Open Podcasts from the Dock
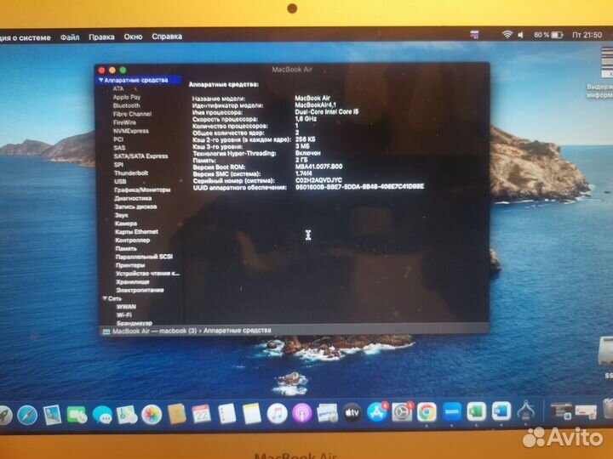 click(x=301, y=413)
